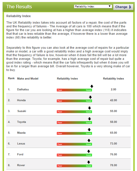Screen dimensions: 137x171
Task: Click the arrow icon on Change button
Action: point(130,7)
